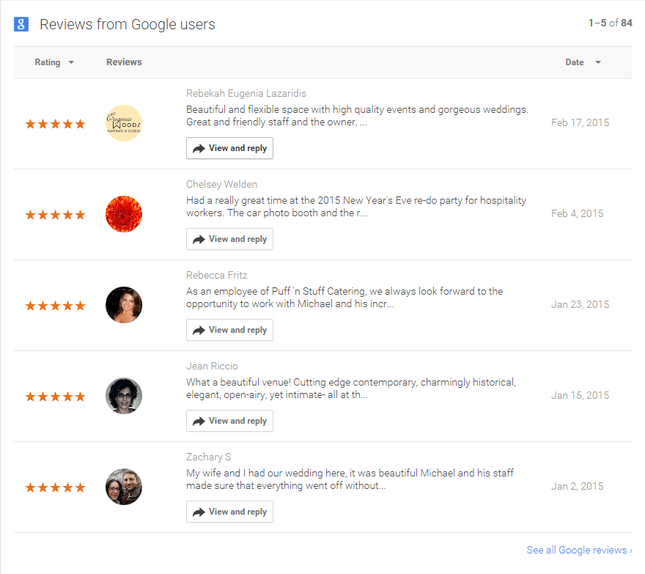645x574 pixels.
Task: Expand the Date sort dropdown arrow
Action: pyautogui.click(x=598, y=62)
